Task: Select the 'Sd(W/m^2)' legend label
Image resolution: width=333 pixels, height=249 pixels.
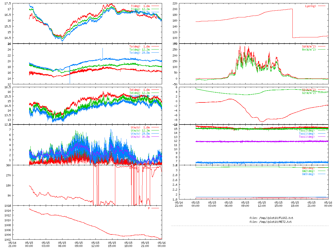Action: click(309, 47)
